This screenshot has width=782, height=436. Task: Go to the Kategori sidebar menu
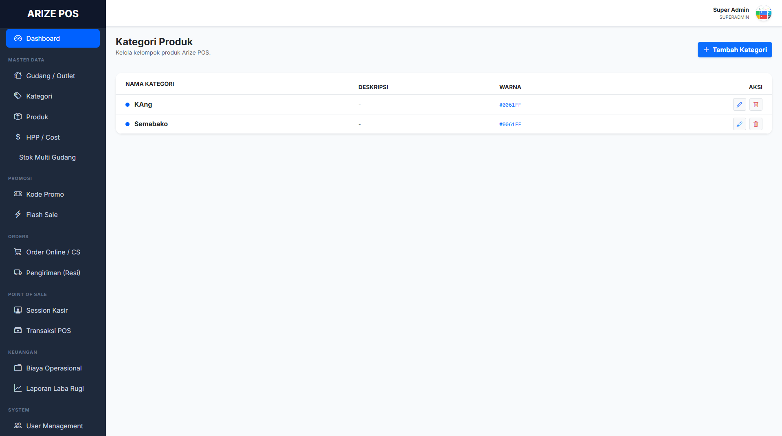pyautogui.click(x=39, y=96)
